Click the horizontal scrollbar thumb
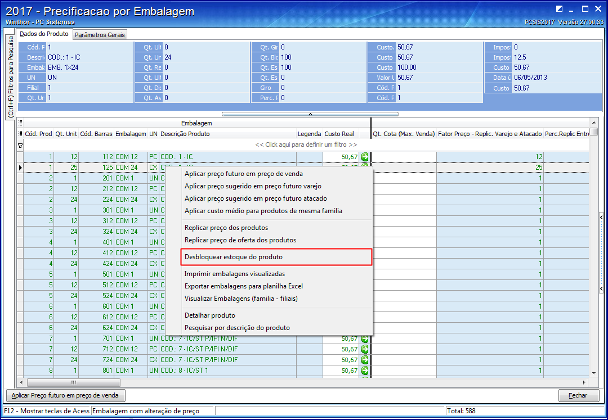Viewport: 608px width, 420px height. [73, 382]
